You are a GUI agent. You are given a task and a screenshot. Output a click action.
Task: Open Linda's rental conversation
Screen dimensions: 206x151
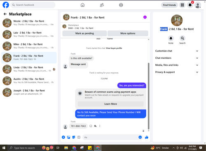[x=29, y=69]
